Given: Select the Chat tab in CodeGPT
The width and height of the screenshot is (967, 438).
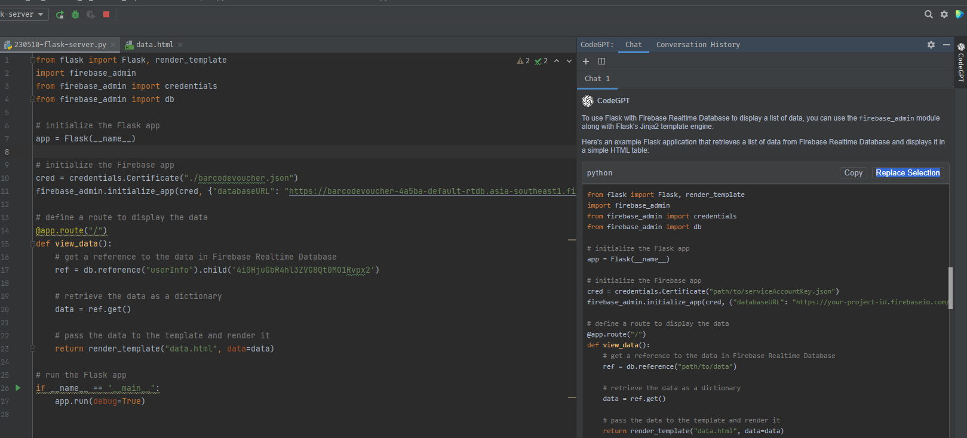Looking at the screenshot, I should (634, 45).
